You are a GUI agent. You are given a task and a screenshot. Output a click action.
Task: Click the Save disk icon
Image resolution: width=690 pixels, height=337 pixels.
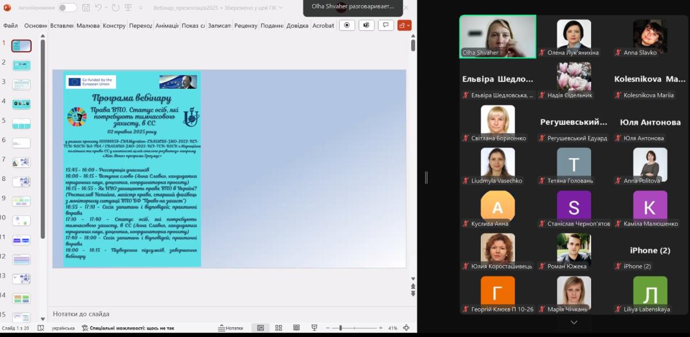click(x=86, y=7)
